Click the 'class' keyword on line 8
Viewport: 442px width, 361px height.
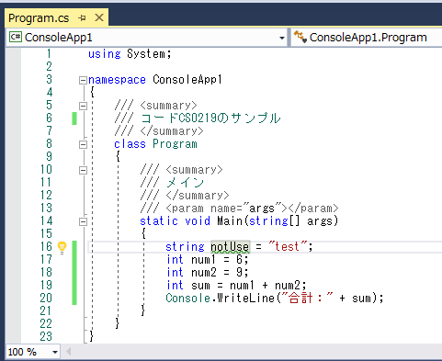(130, 144)
